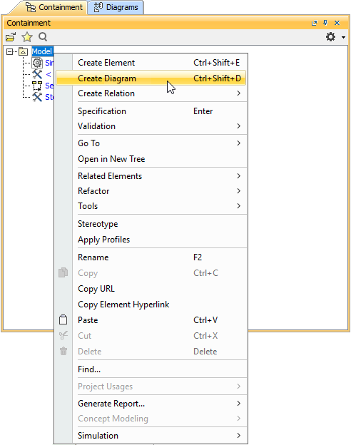Expand the Create Relation submenu arrow

(238, 93)
